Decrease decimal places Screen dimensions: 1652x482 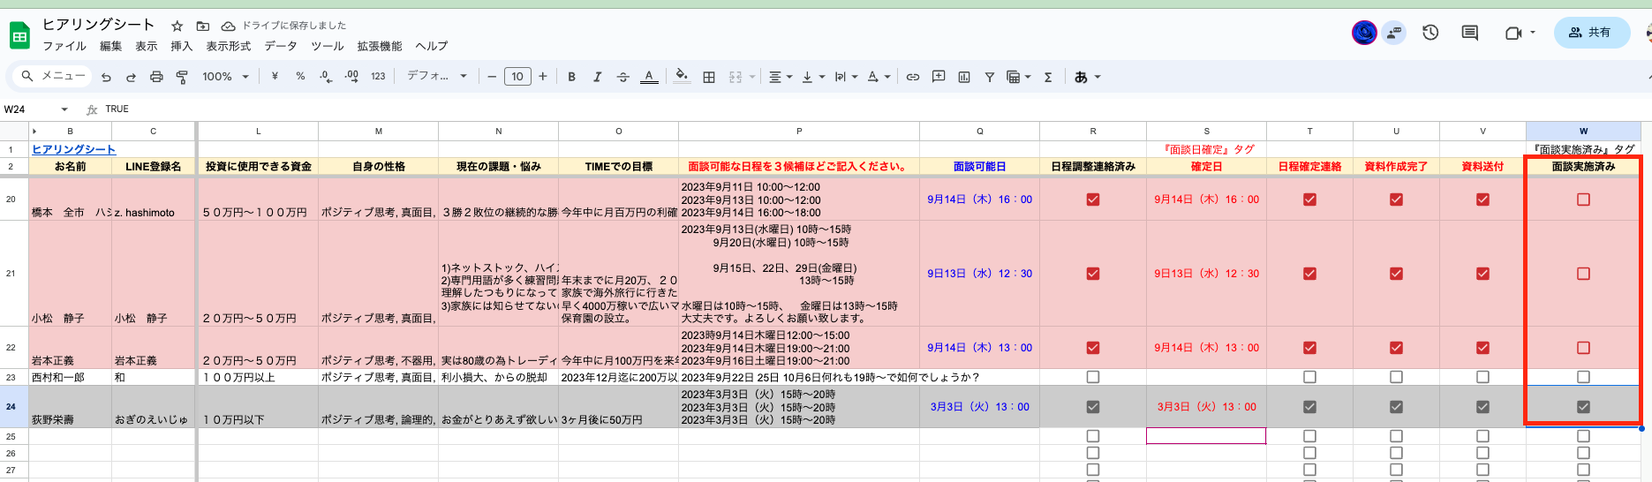[326, 77]
